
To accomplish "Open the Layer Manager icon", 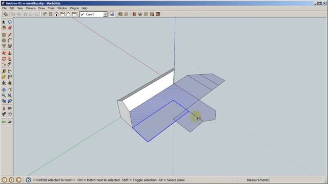I will [x=112, y=14].
